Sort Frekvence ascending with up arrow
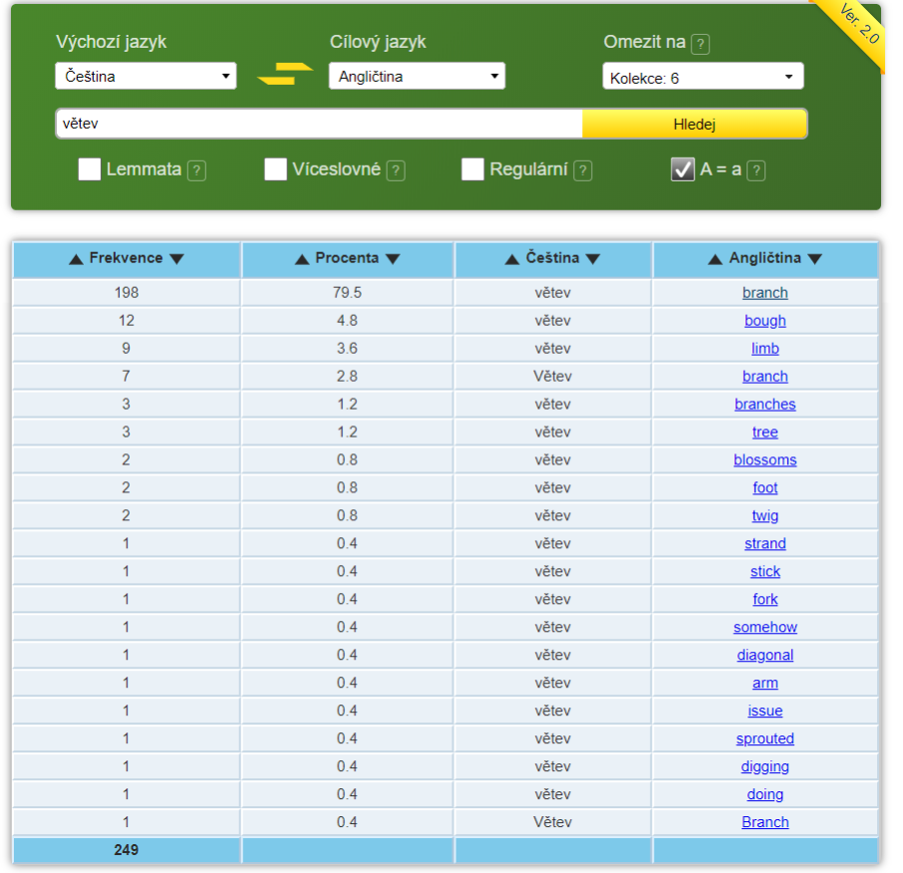This screenshot has width=903, height=873. [x=76, y=259]
